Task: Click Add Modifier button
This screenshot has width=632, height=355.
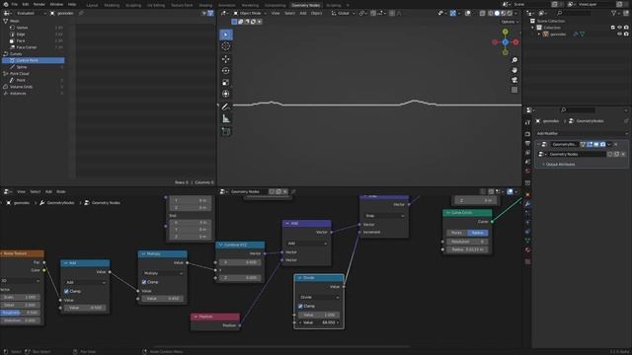Action: coord(582,133)
